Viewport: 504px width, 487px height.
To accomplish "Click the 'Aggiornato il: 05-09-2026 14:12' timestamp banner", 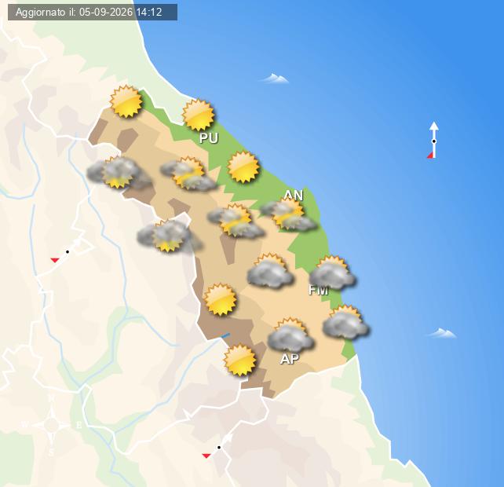I will (93, 13).
